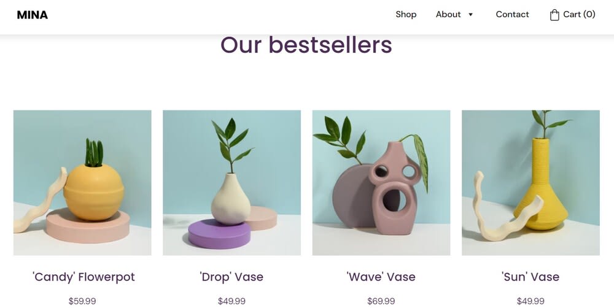Select the $59.99 price of Candy Flowerpot
This screenshot has width=614, height=308.
point(82,301)
